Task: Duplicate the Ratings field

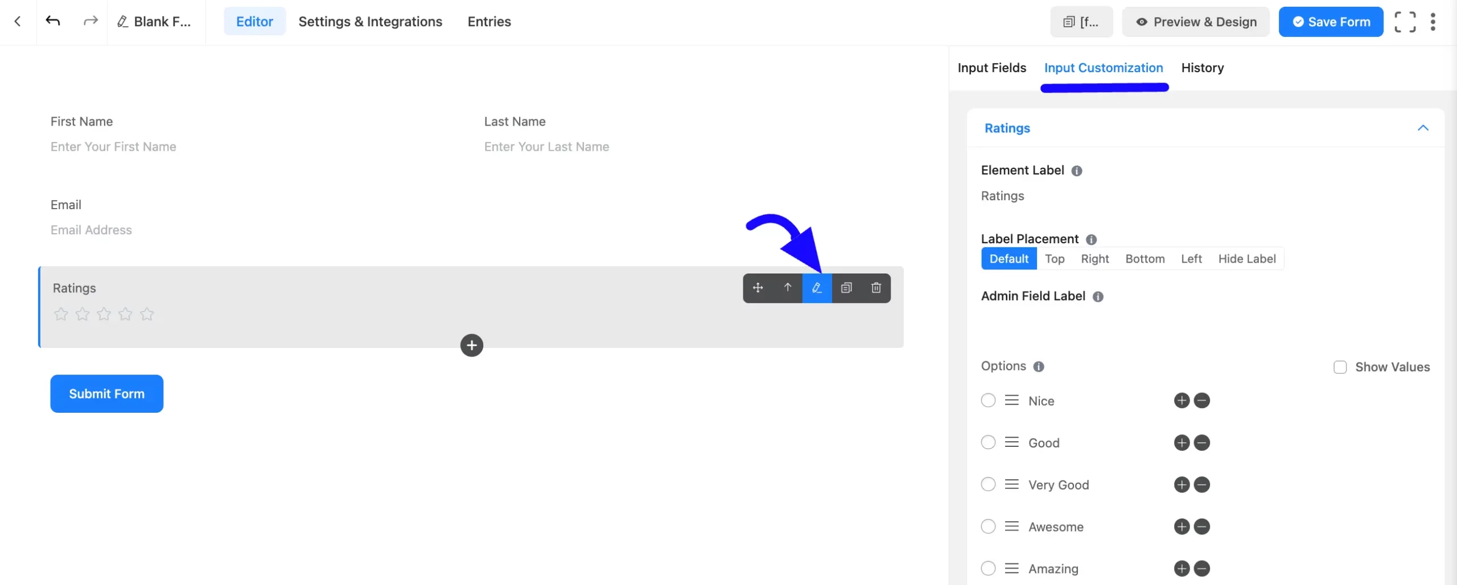Action: pos(846,288)
